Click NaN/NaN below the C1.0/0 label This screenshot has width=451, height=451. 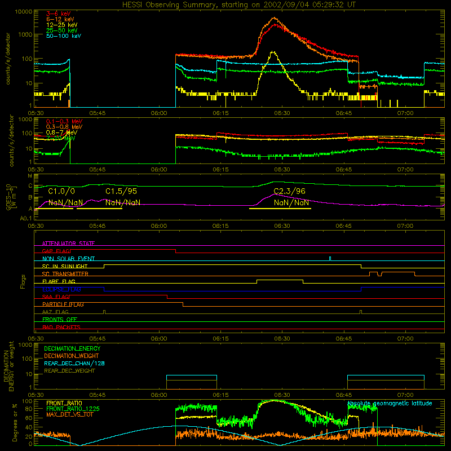click(x=65, y=203)
